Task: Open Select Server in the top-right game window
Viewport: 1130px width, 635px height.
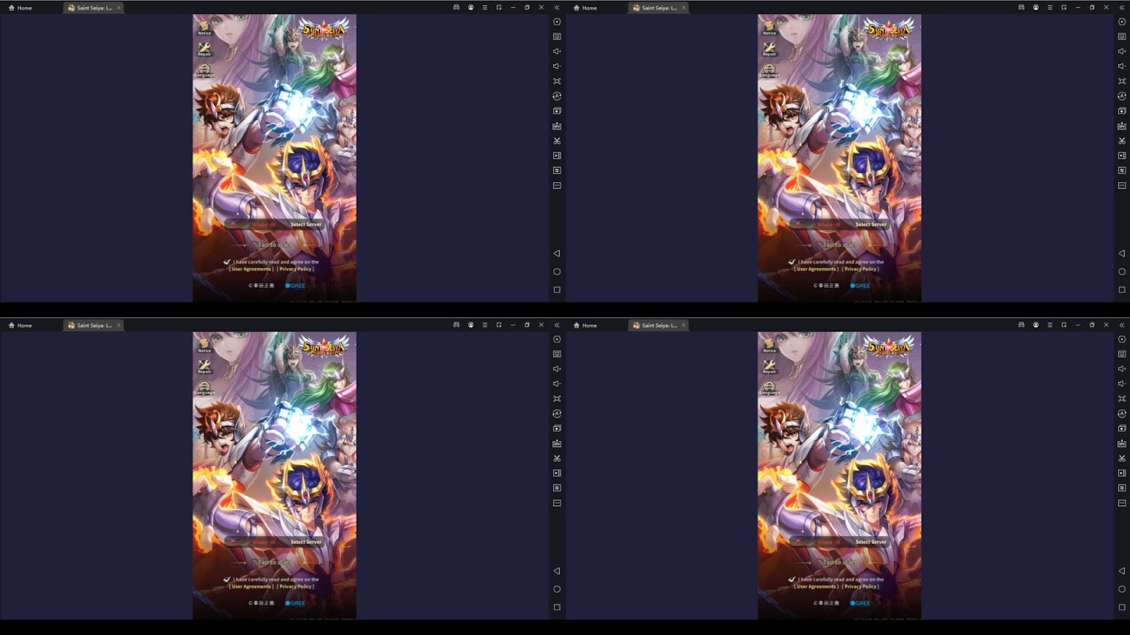Action: pos(871,224)
